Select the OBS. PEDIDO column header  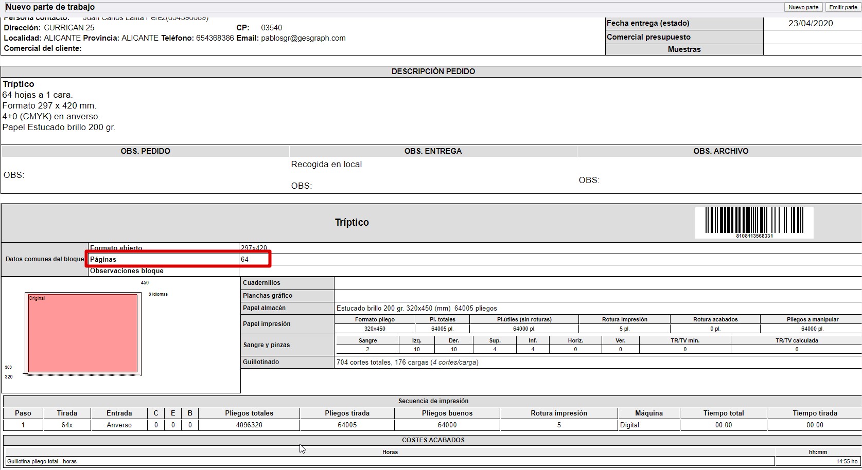click(145, 151)
